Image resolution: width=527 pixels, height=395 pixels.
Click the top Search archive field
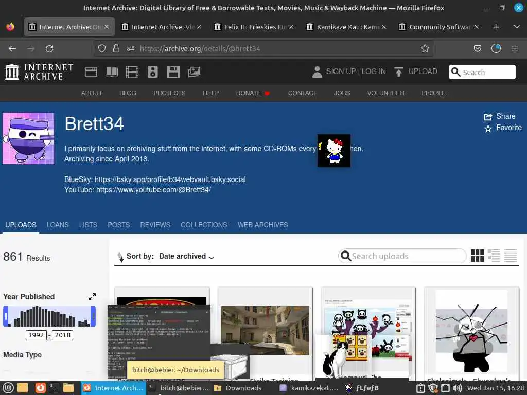tap(482, 72)
